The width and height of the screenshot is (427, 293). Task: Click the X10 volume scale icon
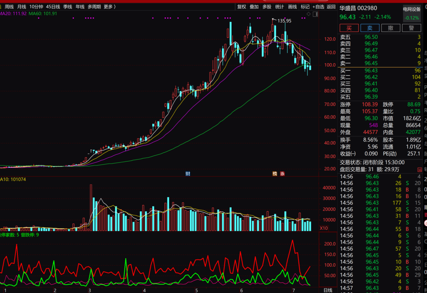324,228
